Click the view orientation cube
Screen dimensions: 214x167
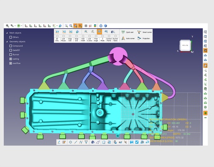(185, 46)
